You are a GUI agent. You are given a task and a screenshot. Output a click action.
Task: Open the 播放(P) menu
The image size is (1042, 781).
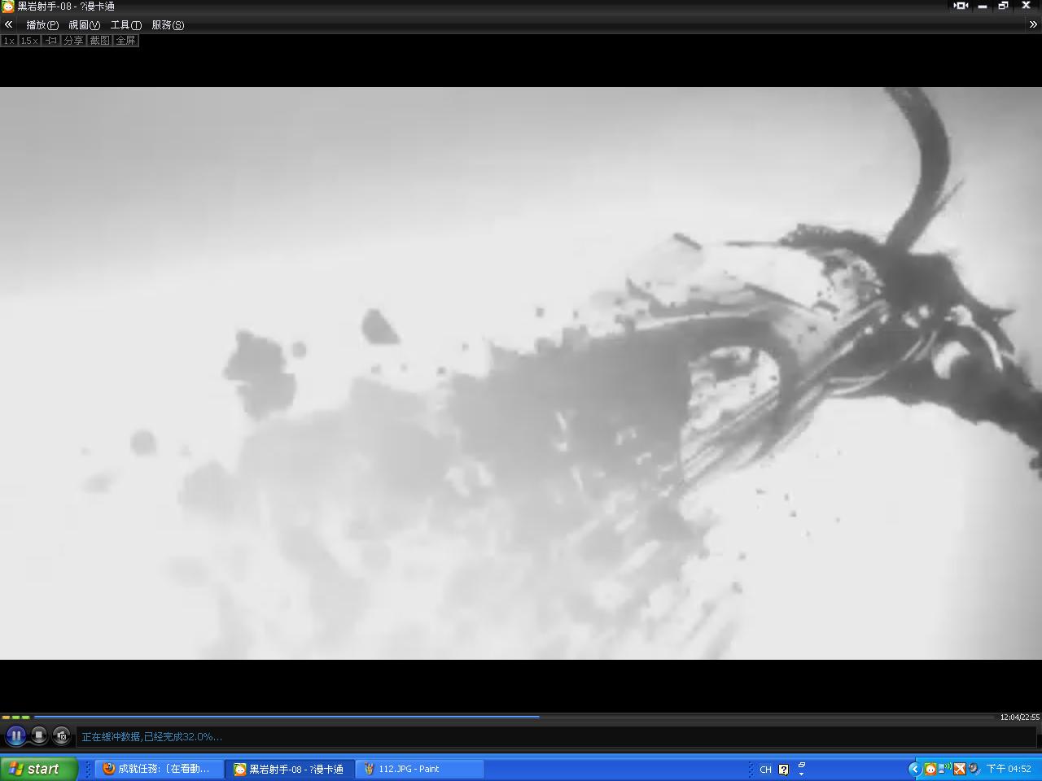pos(42,25)
